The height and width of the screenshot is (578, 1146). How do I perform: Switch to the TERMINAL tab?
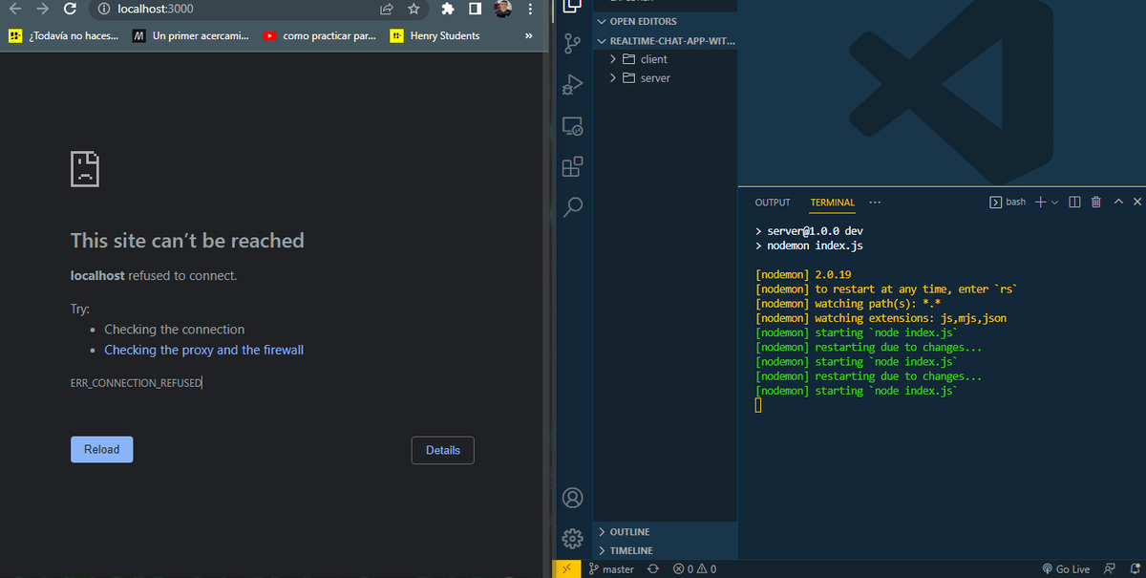(833, 203)
